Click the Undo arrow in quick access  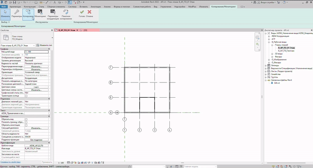click(24, 2)
